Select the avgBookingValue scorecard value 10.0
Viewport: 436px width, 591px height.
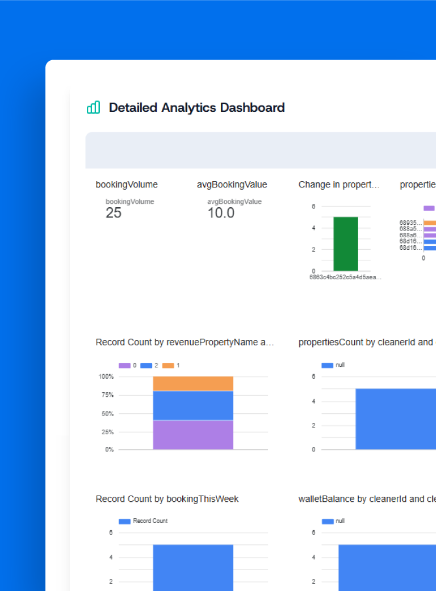click(x=221, y=213)
